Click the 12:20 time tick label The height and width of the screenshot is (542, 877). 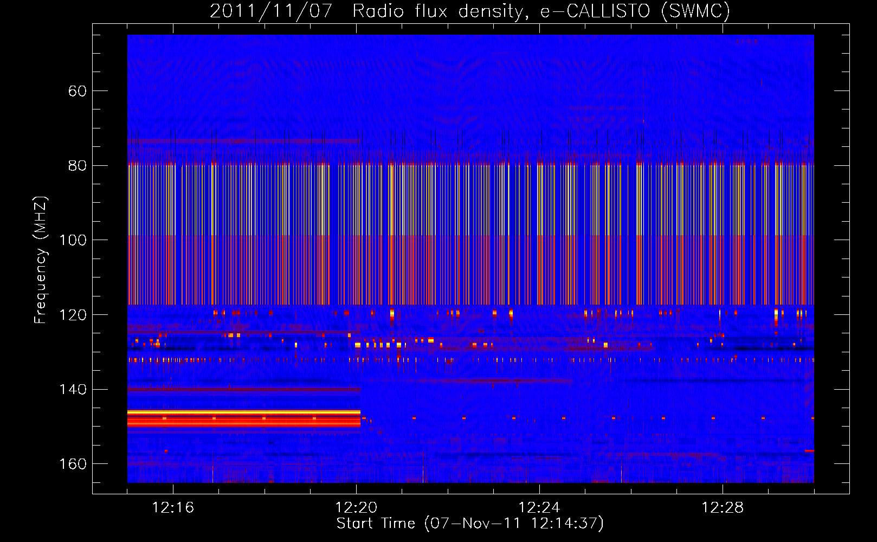pos(356,508)
